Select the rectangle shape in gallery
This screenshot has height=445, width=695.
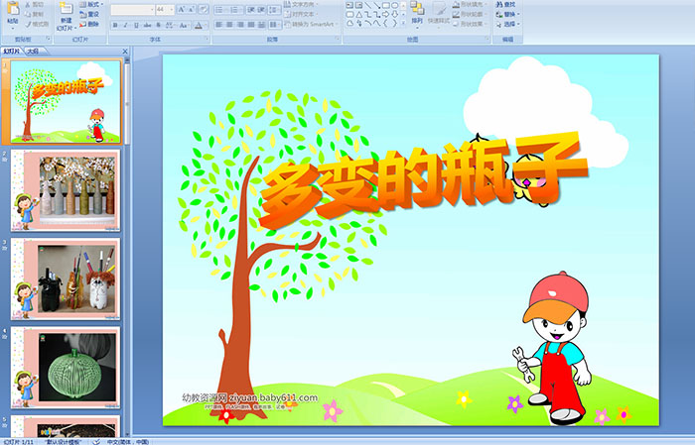click(x=386, y=5)
